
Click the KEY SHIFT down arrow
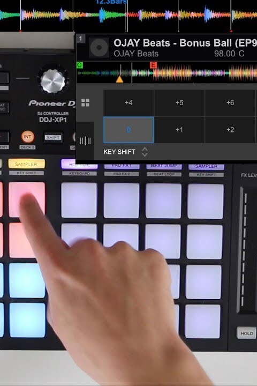point(145,154)
